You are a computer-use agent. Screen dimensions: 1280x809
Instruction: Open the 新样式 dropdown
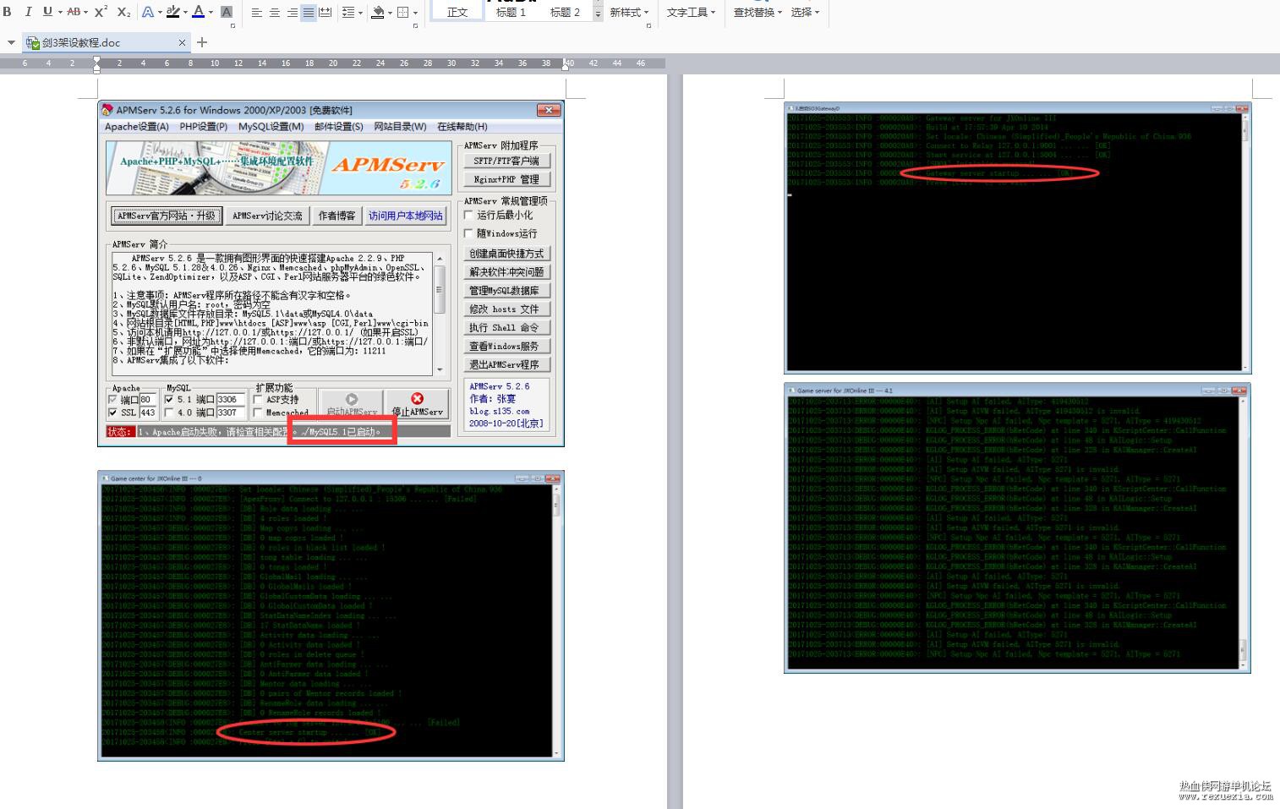point(629,13)
